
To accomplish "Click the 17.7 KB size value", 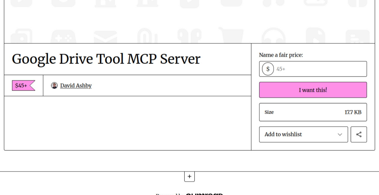I will point(353,112).
